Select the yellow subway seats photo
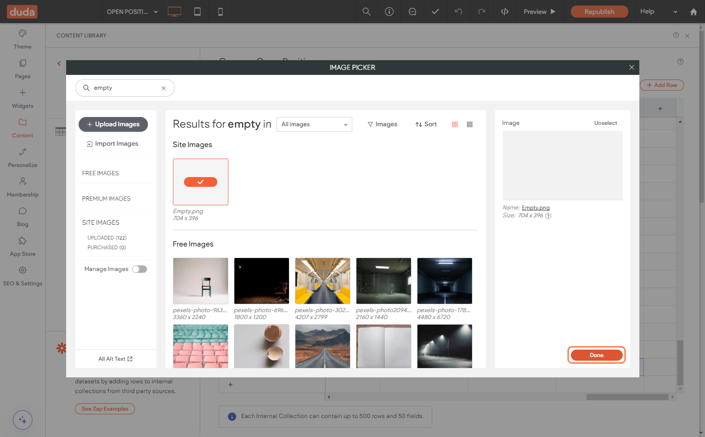Image resolution: width=705 pixels, height=437 pixels. (x=323, y=281)
